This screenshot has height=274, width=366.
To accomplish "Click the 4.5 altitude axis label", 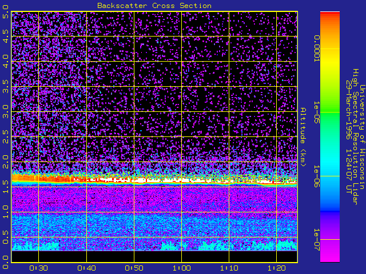I will click(5, 36).
